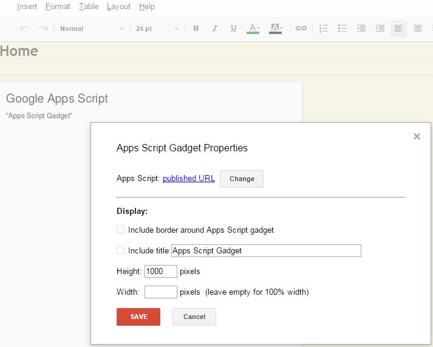Click the Change script button
The width and height of the screenshot is (433, 347).
pos(242,179)
